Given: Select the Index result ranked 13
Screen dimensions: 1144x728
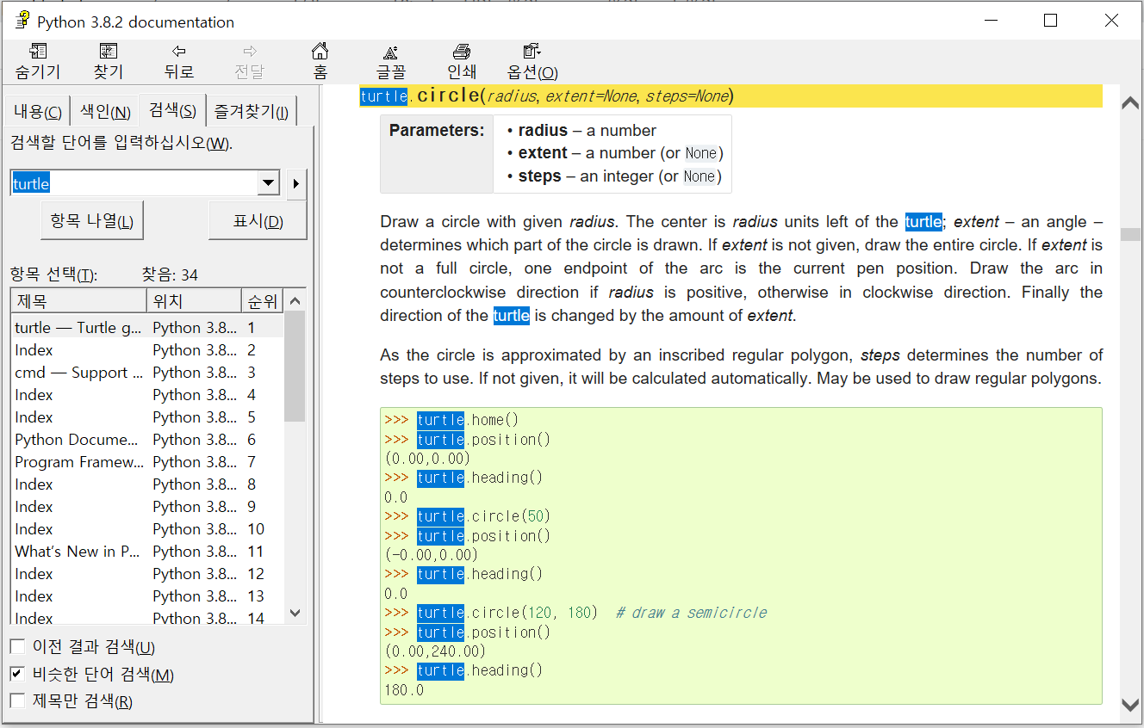Looking at the screenshot, I should (147, 596).
